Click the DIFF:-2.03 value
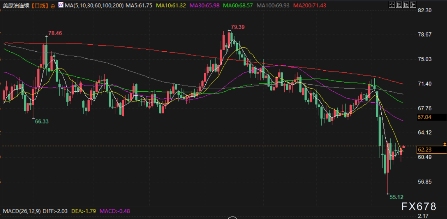Screen dimensions: 447x219 55,211
